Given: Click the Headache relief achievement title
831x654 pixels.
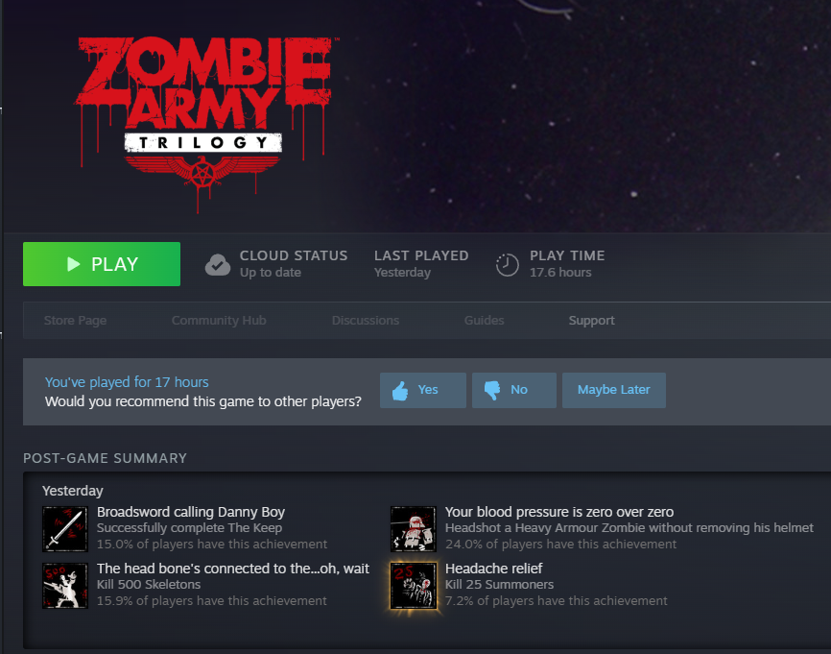Looking at the screenshot, I should 494,569.
